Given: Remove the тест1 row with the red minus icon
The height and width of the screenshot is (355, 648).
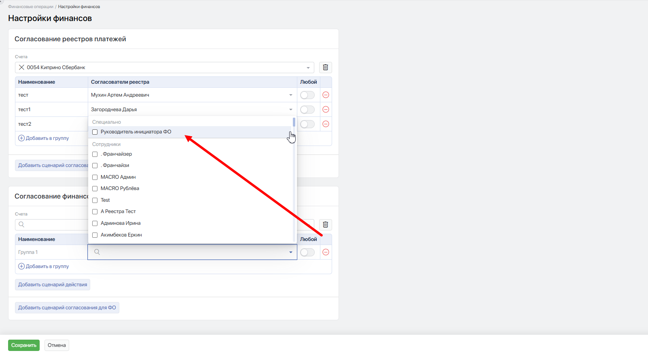Looking at the screenshot, I should tap(326, 110).
